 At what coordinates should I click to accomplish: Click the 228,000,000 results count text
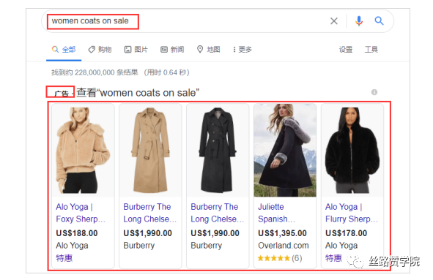click(x=120, y=72)
